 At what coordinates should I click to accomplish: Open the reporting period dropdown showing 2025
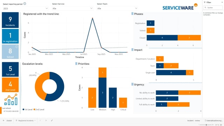pyautogui.click(x=26, y=8)
